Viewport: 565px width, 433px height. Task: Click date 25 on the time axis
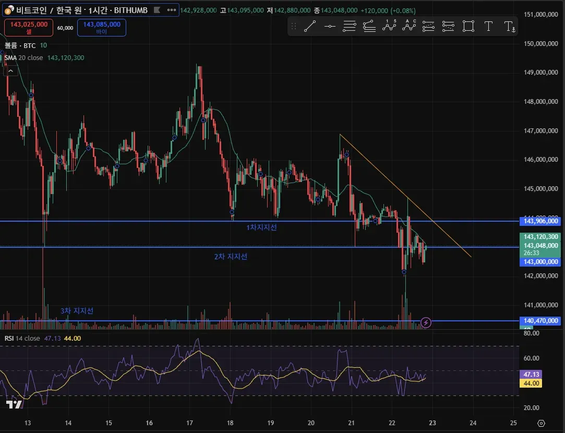click(x=513, y=423)
